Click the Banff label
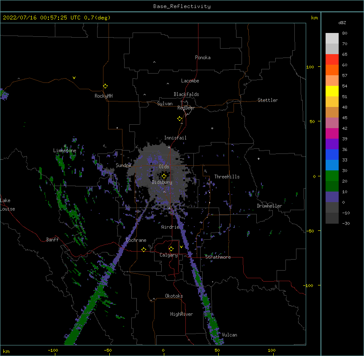 point(52,240)
